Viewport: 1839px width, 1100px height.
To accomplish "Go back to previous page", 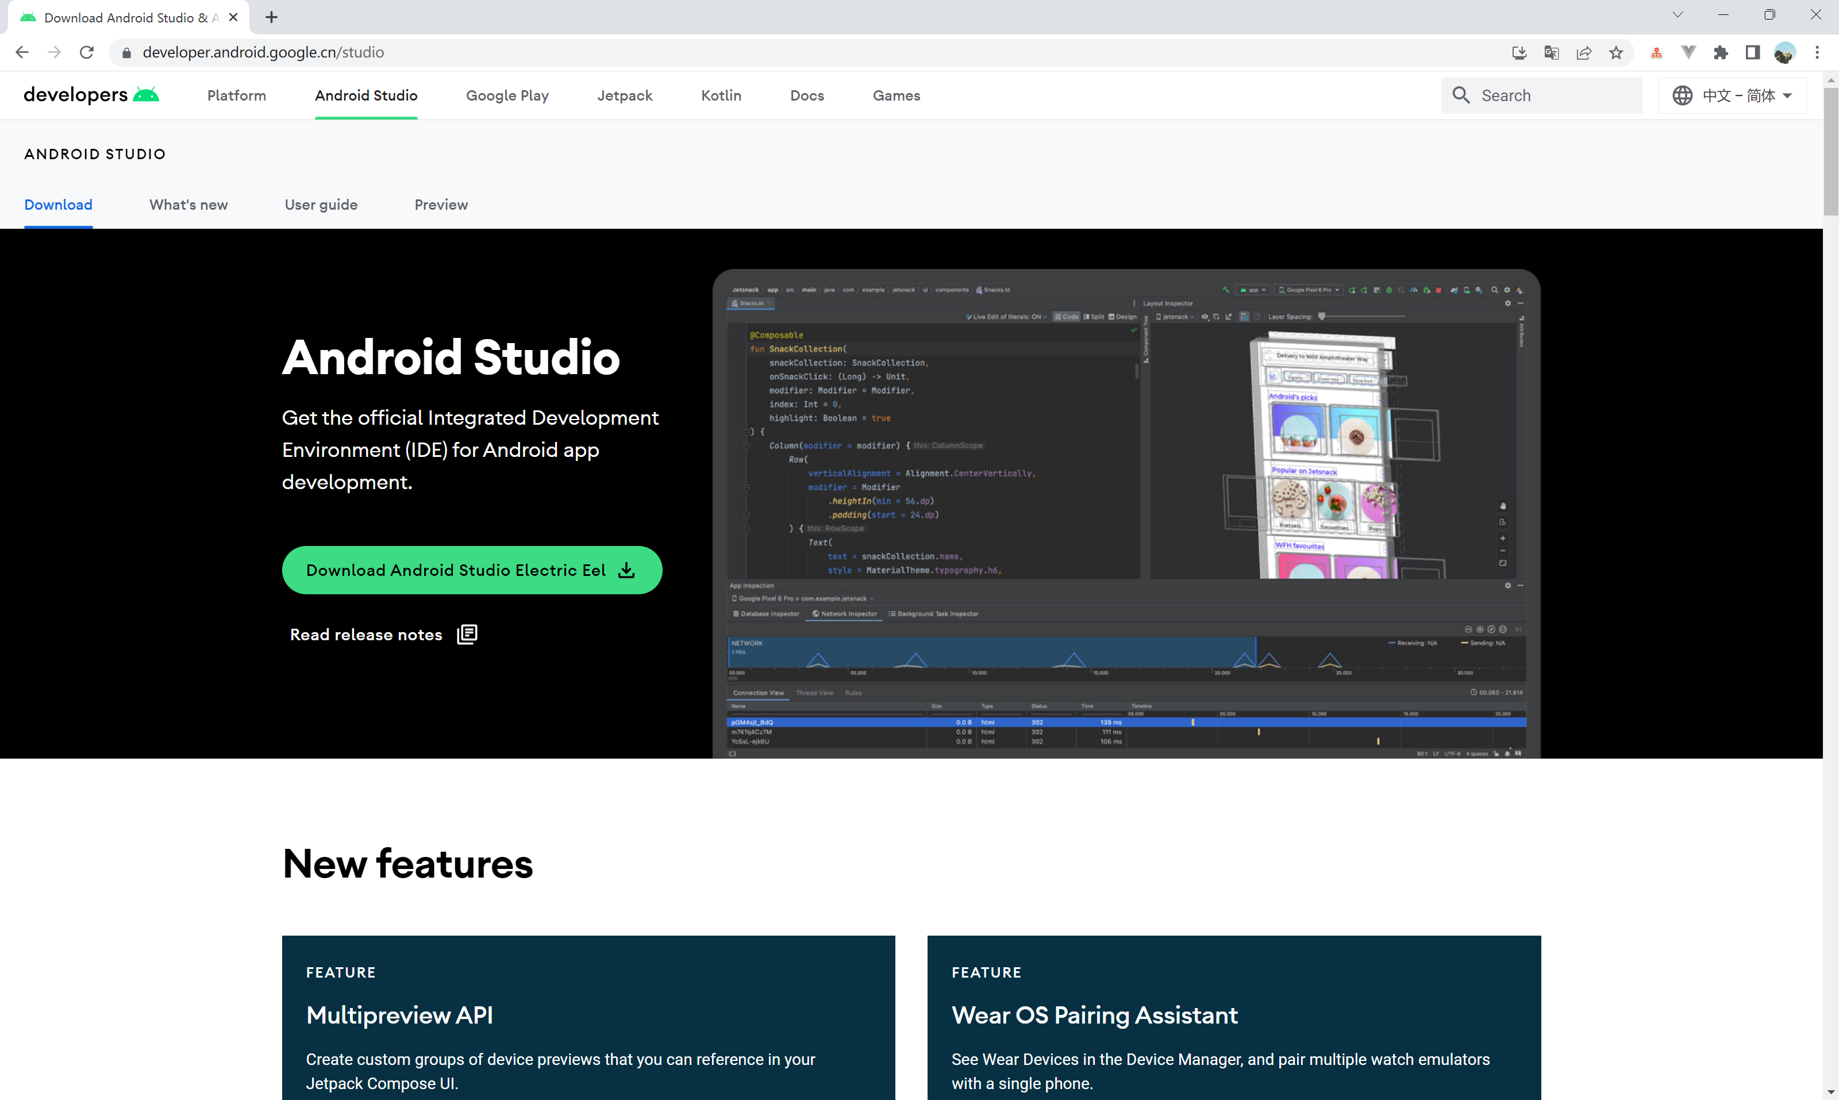I will point(22,52).
